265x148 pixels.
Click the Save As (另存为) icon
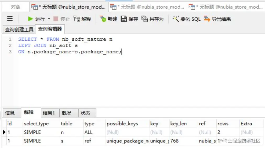(x=145, y=19)
